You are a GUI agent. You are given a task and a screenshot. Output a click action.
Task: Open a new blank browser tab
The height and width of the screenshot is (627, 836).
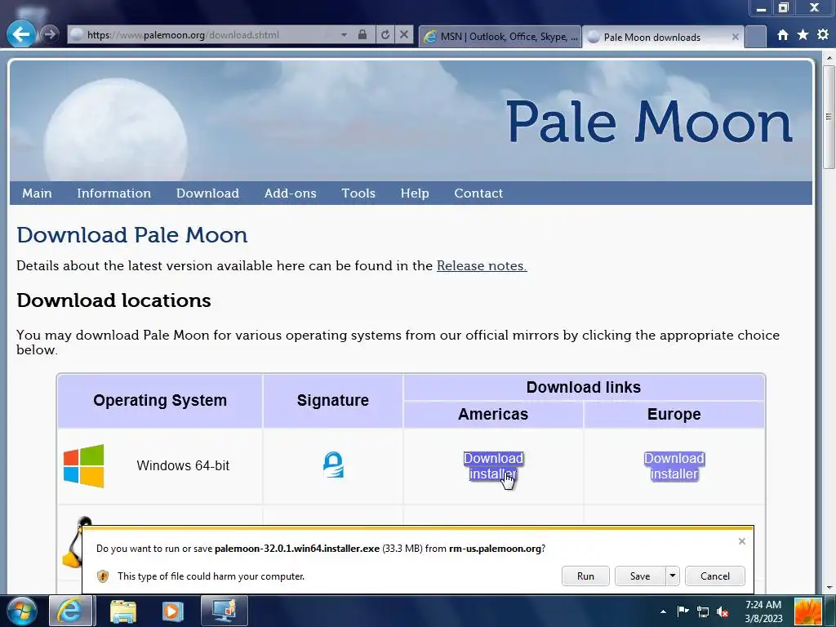click(755, 37)
